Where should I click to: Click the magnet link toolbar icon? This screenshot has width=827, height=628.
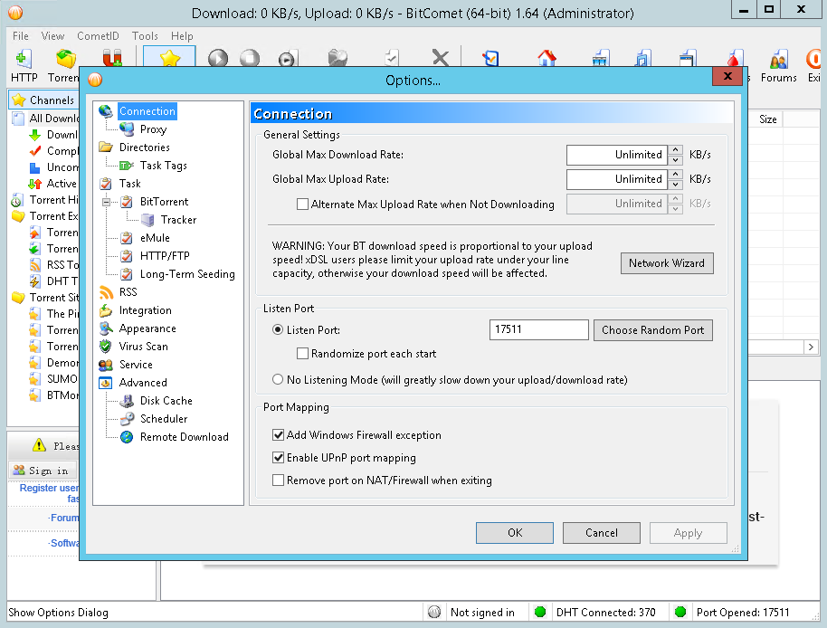tap(112, 58)
